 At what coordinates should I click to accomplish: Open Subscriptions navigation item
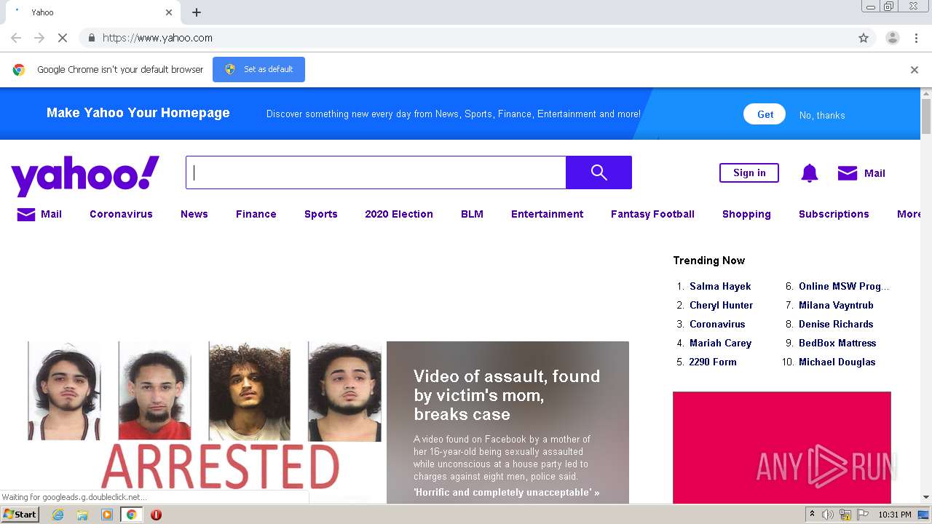pos(834,214)
